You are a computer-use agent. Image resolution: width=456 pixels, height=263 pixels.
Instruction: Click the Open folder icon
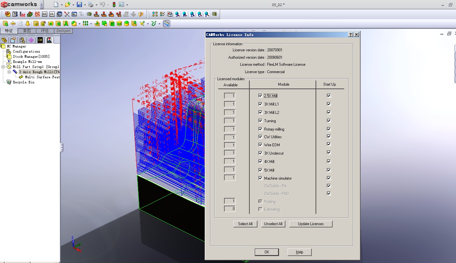tap(67, 4)
